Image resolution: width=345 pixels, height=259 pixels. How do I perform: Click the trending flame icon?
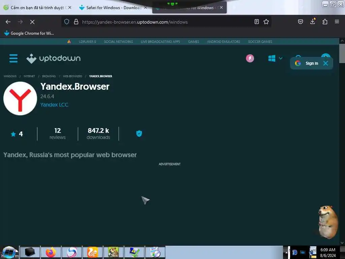coord(69,41)
